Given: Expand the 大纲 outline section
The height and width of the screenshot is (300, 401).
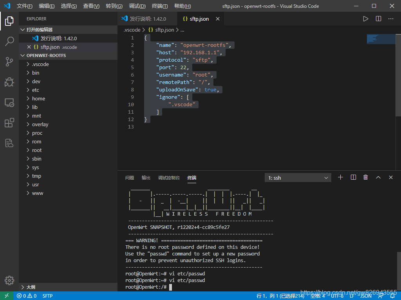Looking at the screenshot, I should point(68,287).
